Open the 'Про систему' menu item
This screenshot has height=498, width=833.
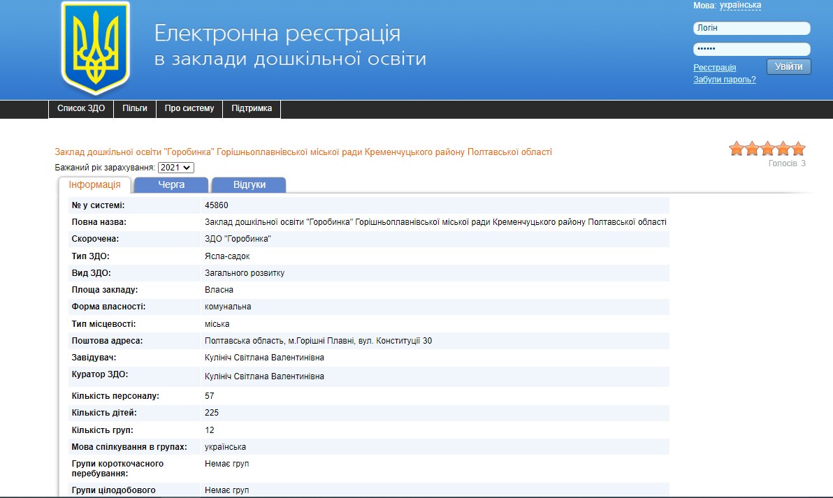(189, 108)
